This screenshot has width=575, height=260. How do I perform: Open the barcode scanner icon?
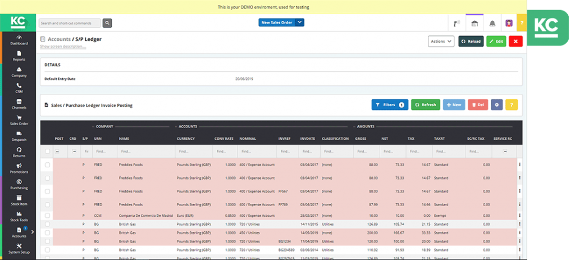(x=457, y=24)
